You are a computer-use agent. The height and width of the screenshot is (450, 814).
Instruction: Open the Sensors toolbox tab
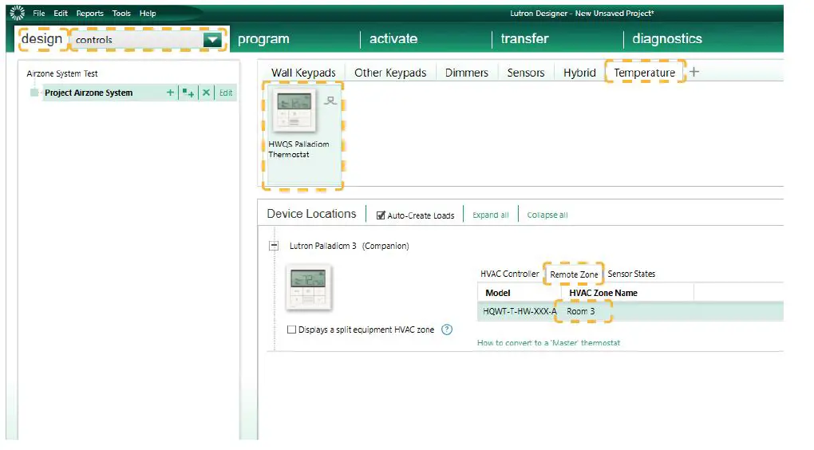coord(526,73)
